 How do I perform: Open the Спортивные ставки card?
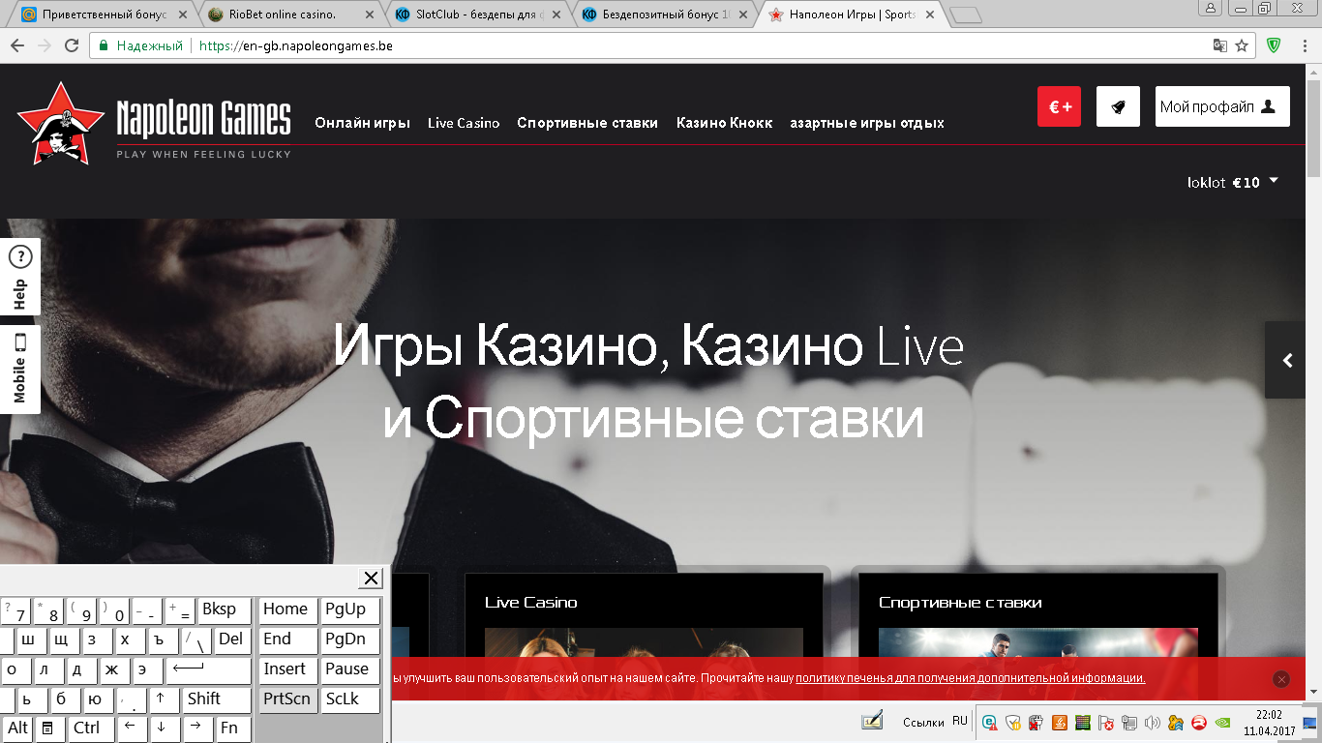point(1038,636)
